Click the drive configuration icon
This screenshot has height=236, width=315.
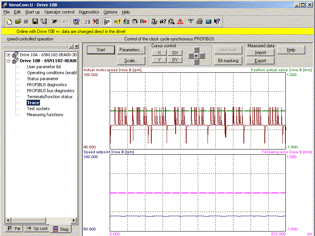[x=76, y=21]
